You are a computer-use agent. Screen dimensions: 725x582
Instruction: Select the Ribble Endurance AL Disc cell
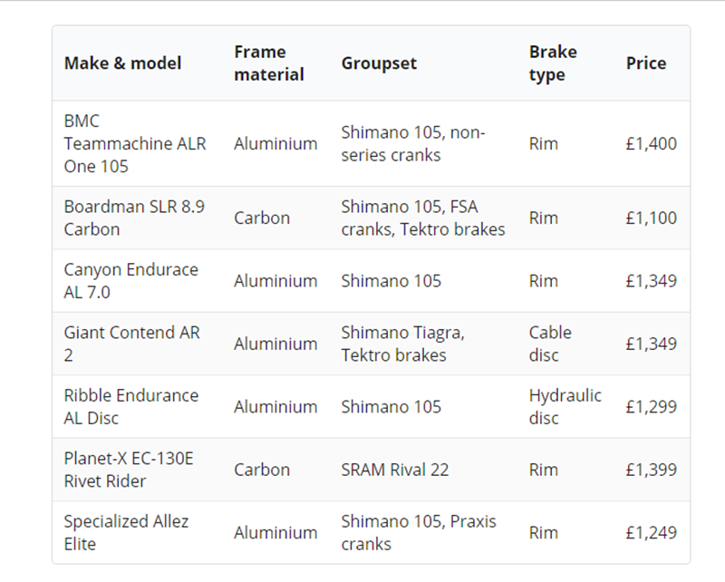[130, 407]
